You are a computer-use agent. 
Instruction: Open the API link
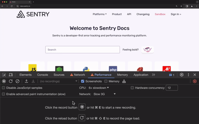129,14
